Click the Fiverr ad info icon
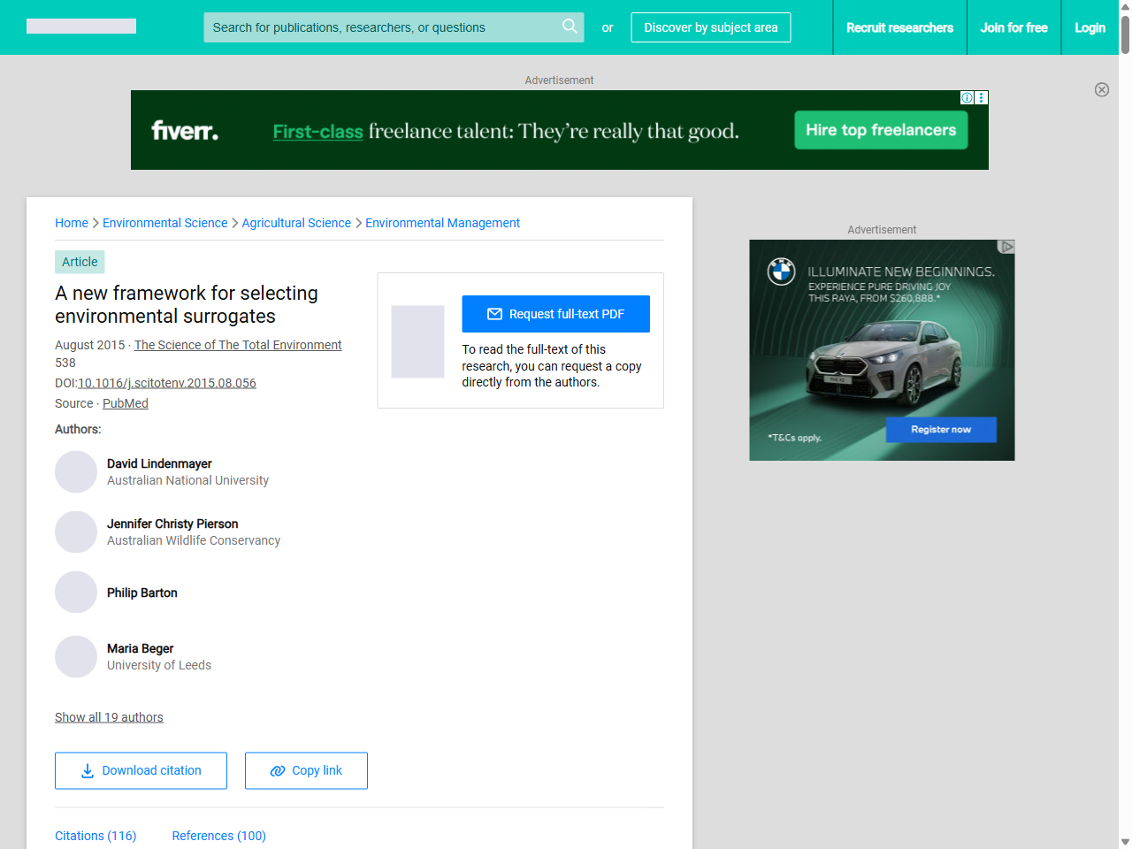 968,98
